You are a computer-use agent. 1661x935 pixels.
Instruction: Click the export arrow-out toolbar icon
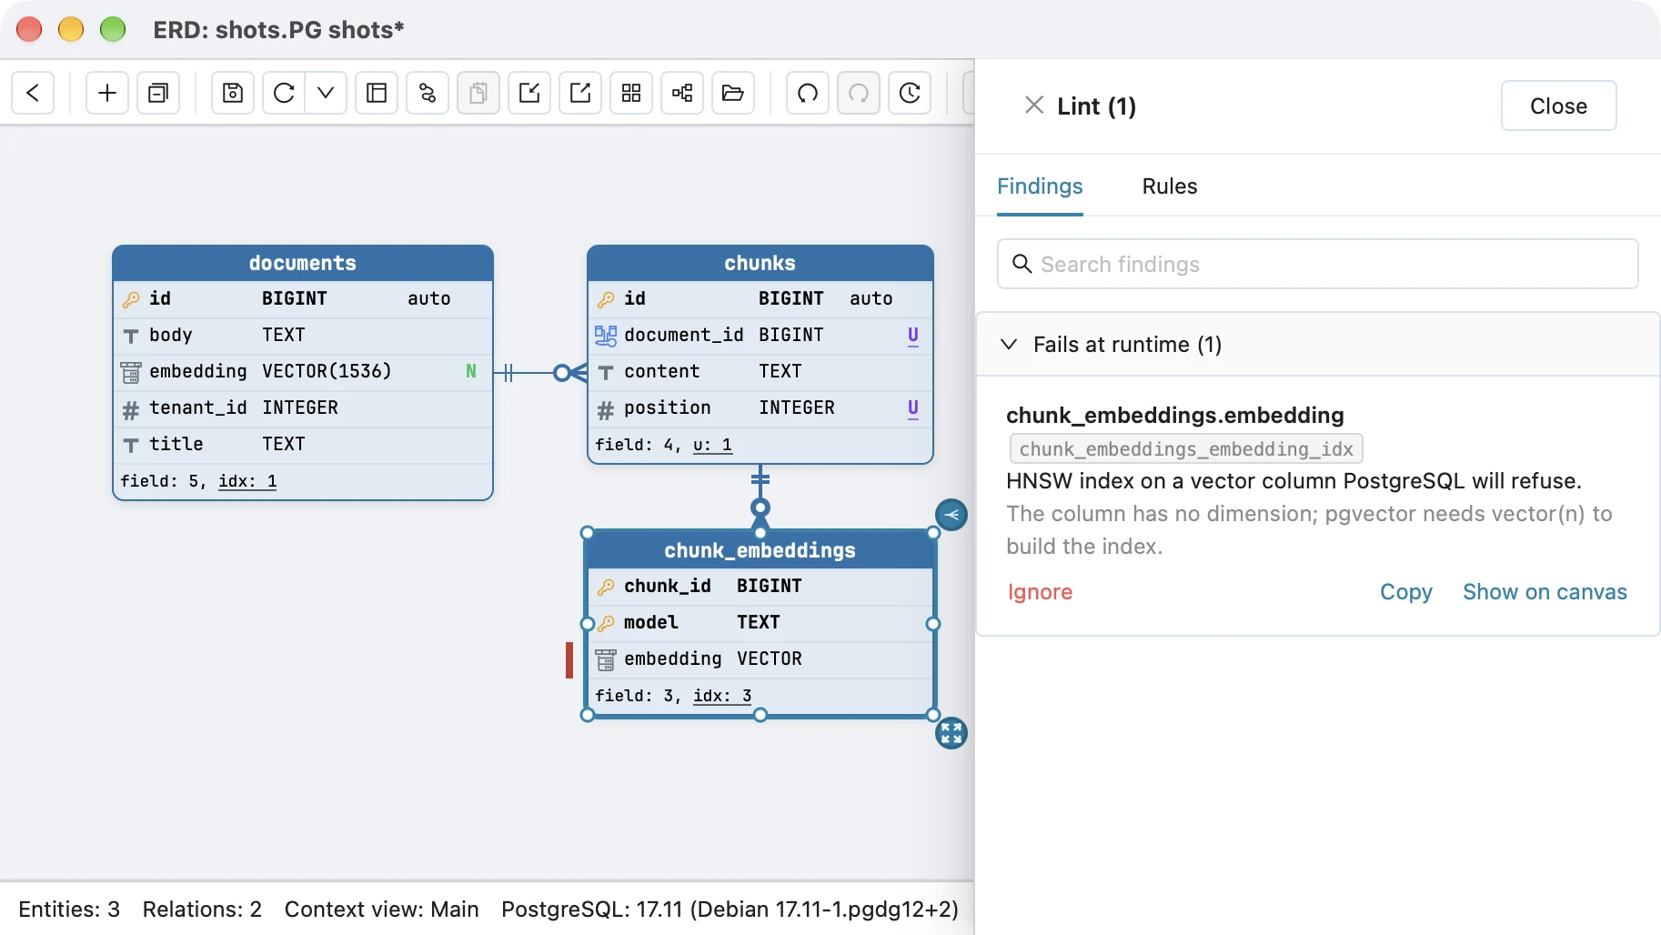pos(580,93)
